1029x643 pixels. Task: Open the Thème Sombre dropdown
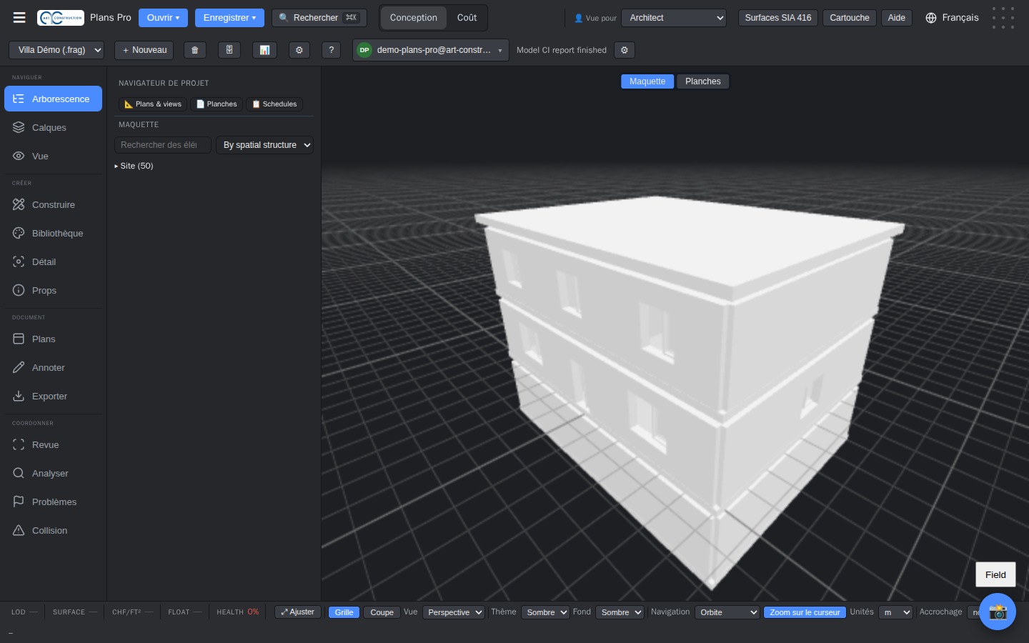pos(545,612)
